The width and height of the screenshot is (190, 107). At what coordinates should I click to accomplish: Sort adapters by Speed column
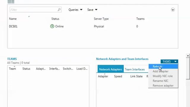pyautogui.click(x=118, y=76)
